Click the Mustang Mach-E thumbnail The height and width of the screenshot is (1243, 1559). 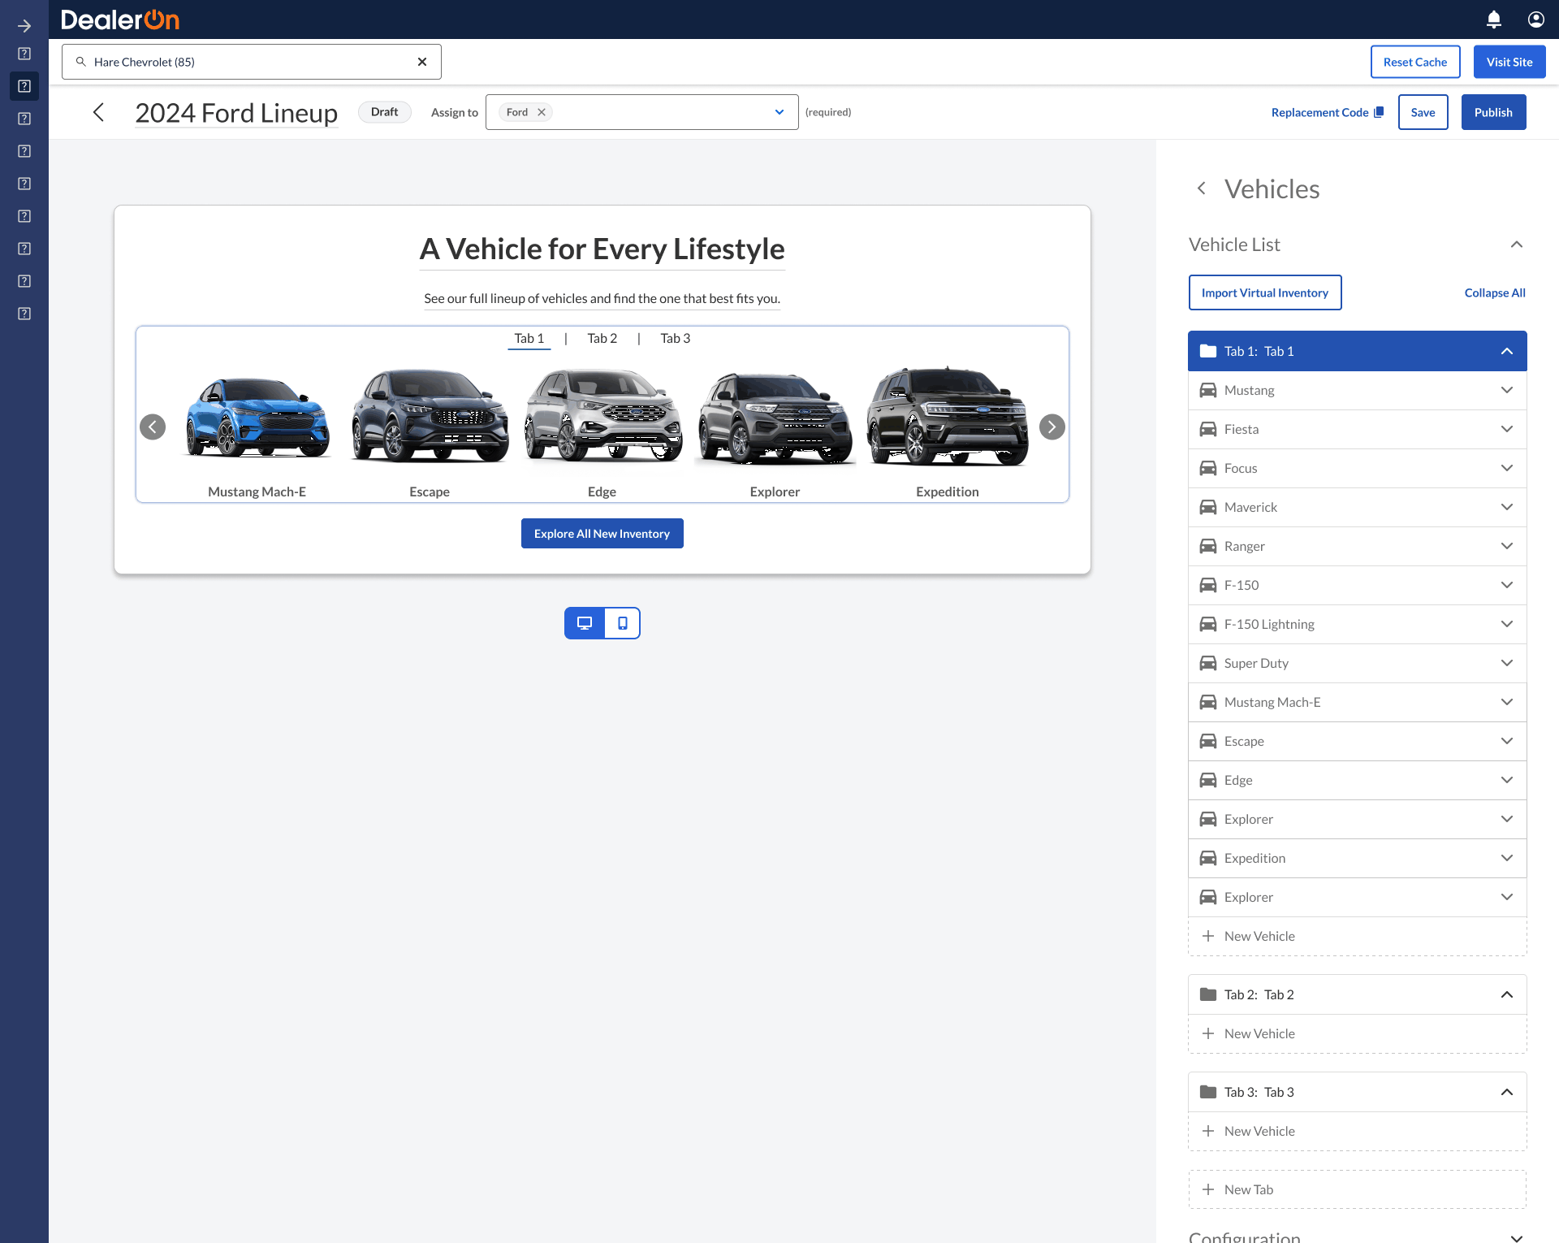click(257, 418)
